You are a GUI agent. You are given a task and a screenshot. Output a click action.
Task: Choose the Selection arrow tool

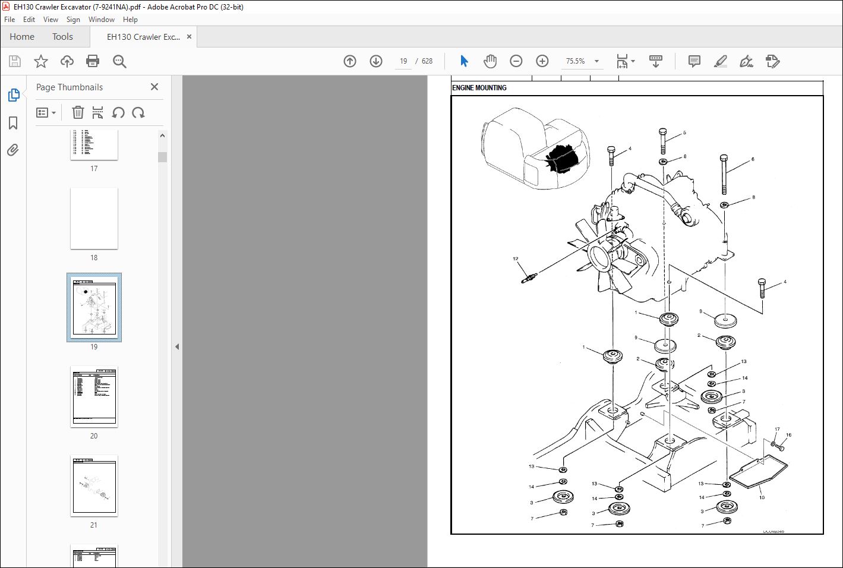[x=464, y=61]
